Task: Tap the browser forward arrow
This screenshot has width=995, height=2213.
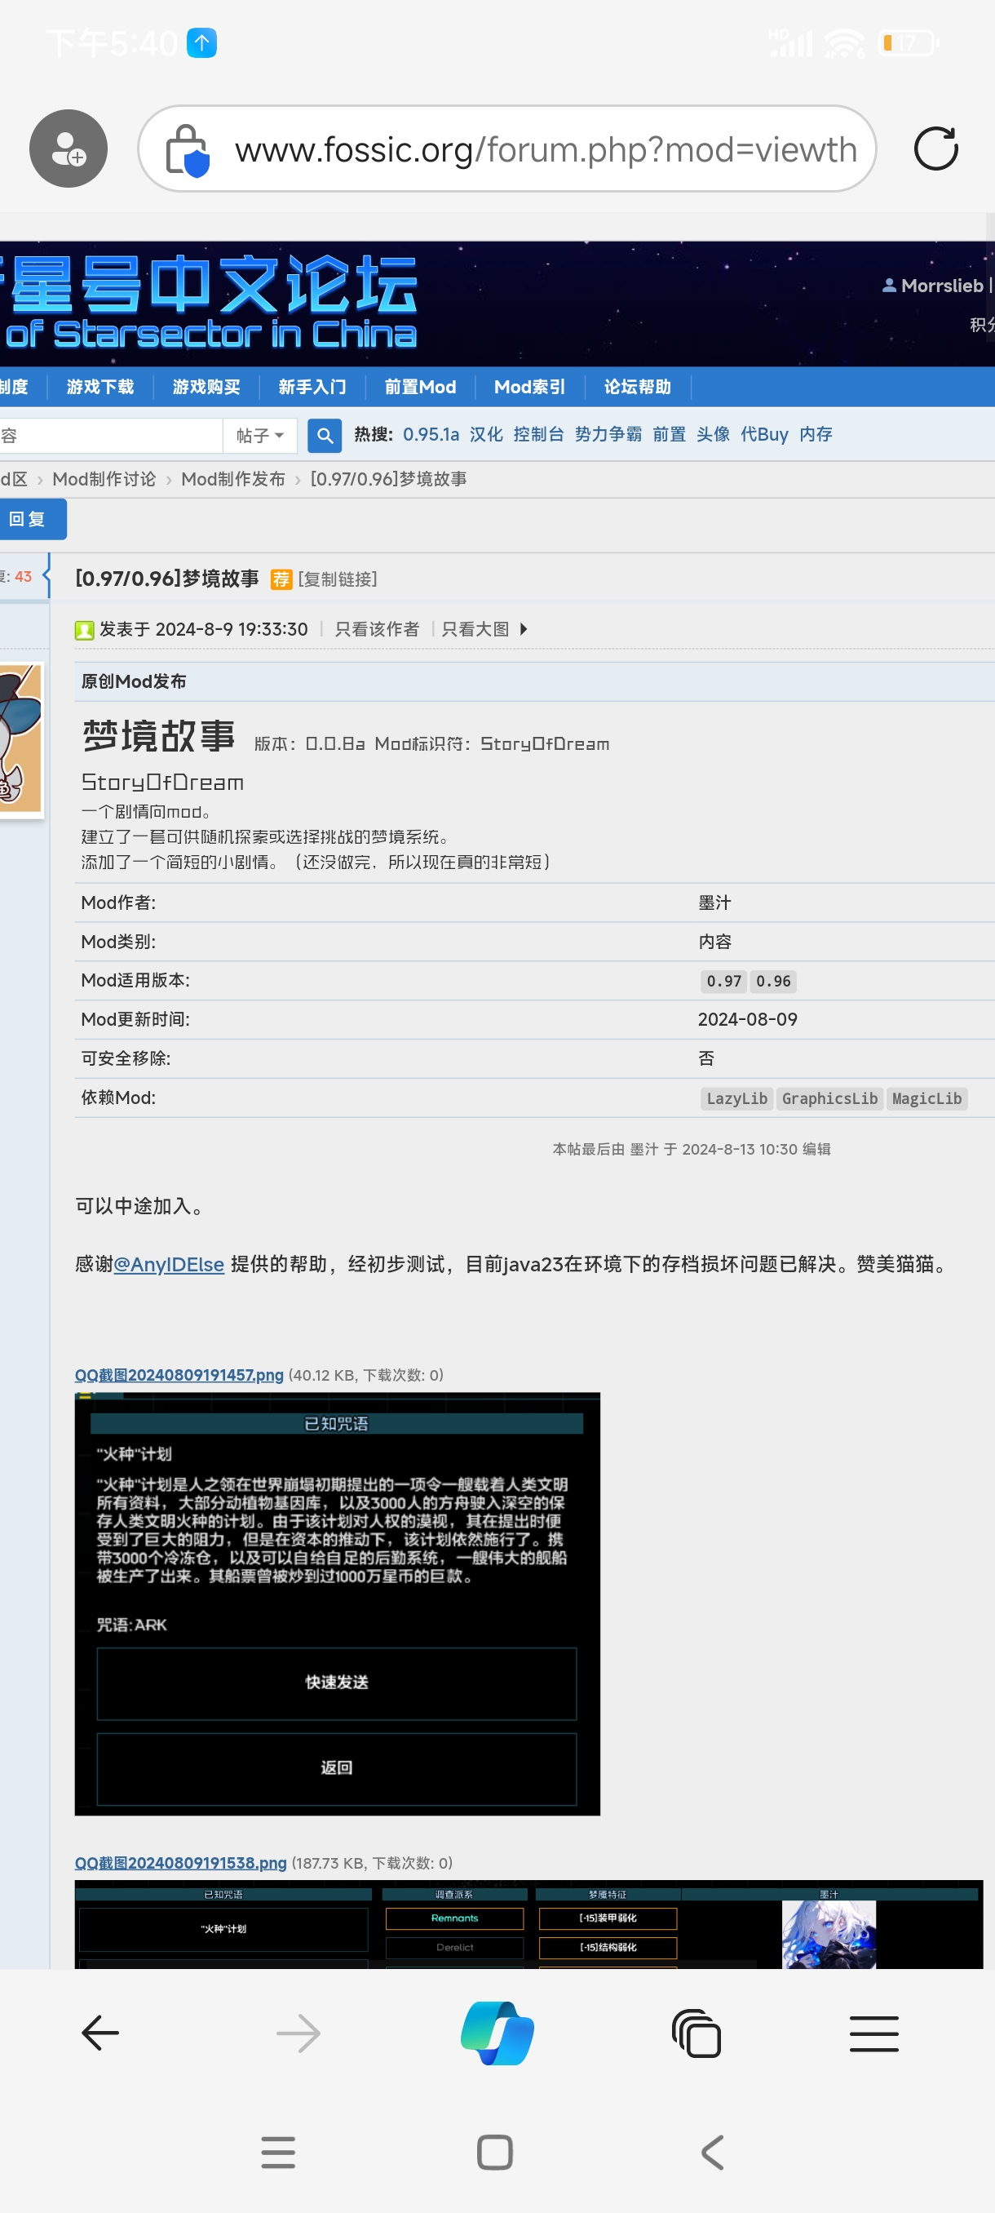Action: coord(298,2033)
